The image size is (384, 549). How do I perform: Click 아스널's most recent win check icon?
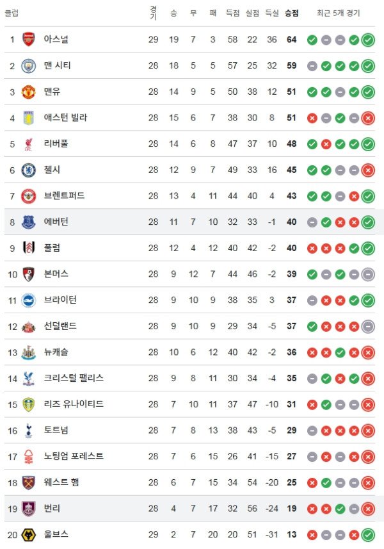click(367, 40)
